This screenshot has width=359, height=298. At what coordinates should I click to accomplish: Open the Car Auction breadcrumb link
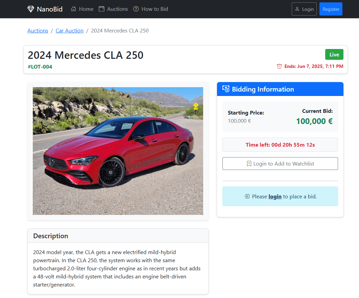tap(69, 30)
